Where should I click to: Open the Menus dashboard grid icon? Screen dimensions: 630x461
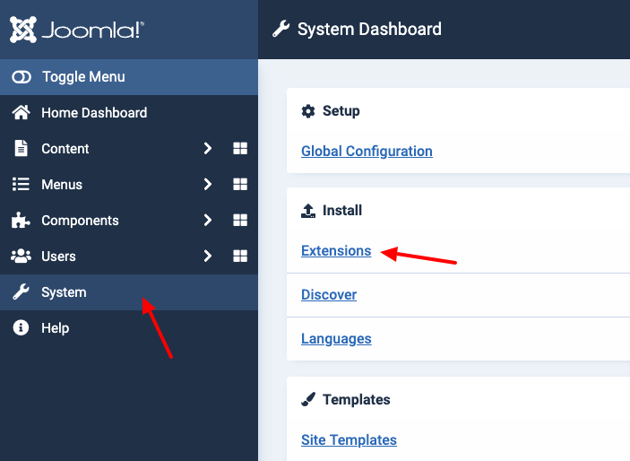240,184
